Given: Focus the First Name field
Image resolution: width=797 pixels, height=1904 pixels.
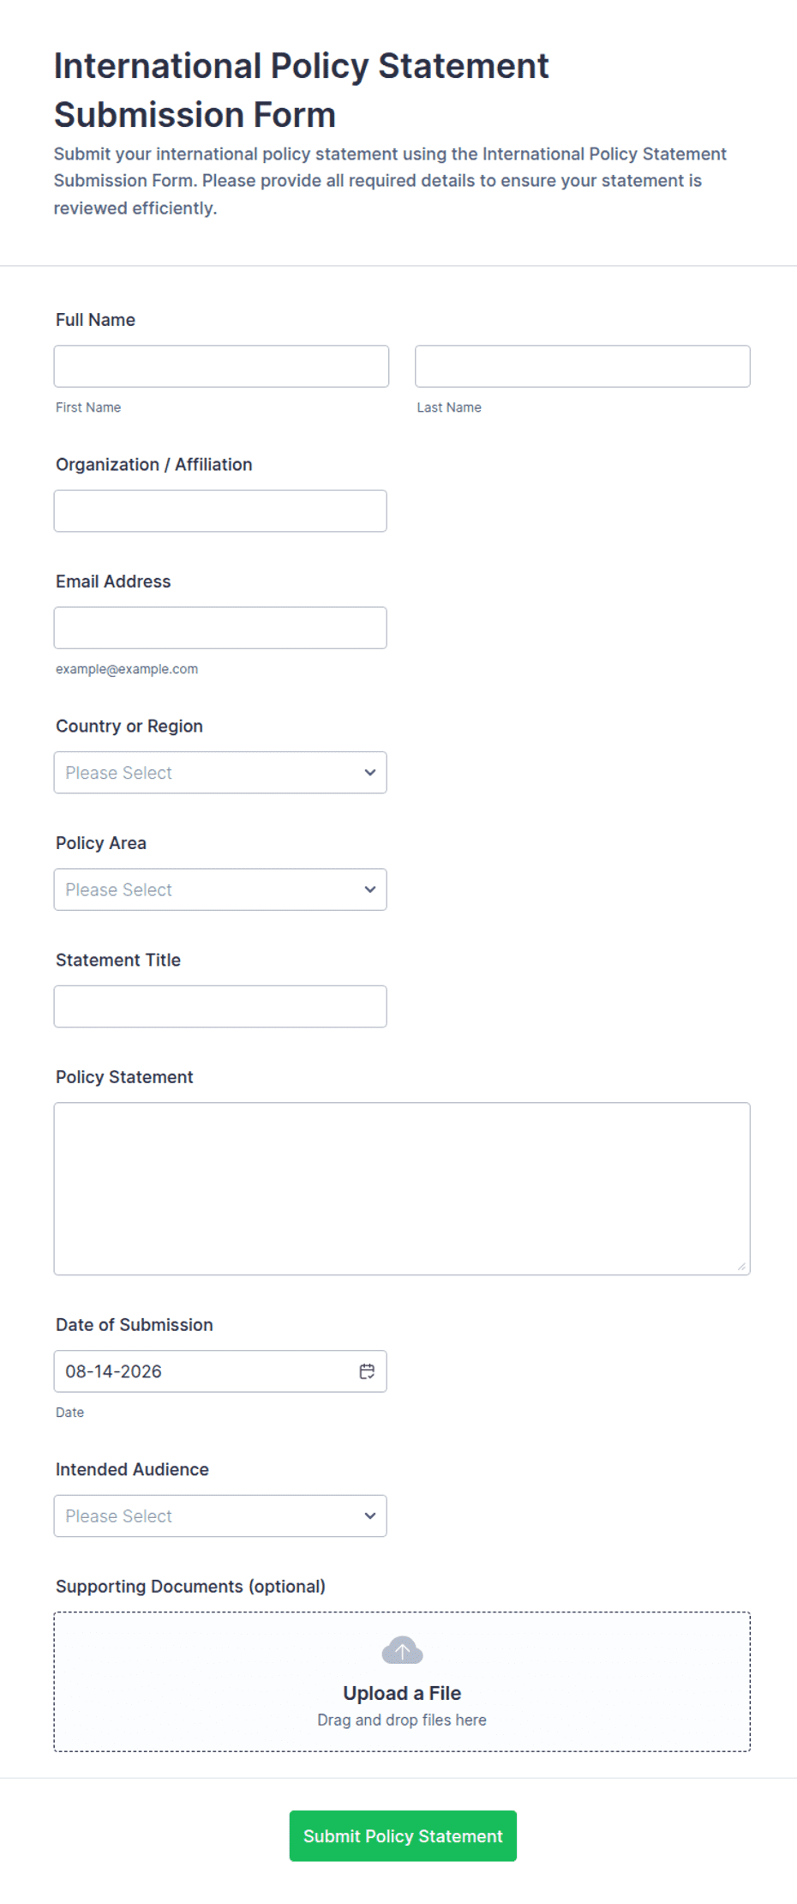Looking at the screenshot, I should coord(221,366).
